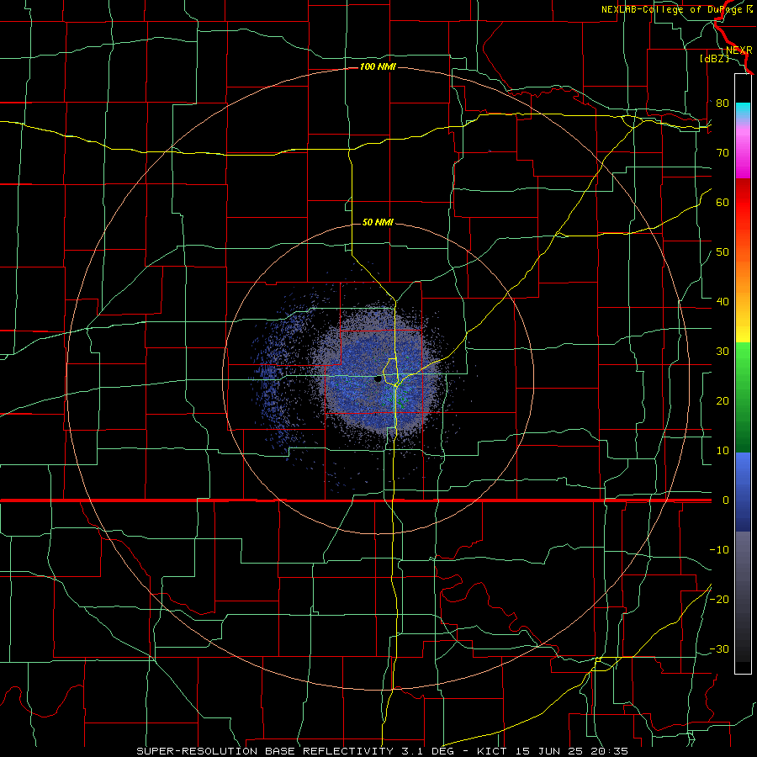This screenshot has width=757, height=757.
Task: Click the black radar site dot
Action: coord(378,379)
